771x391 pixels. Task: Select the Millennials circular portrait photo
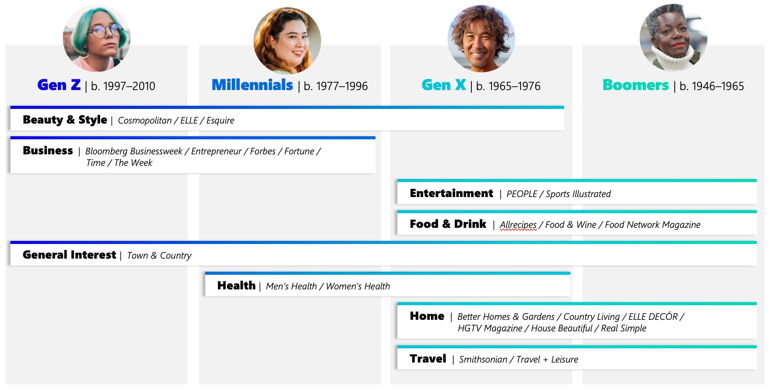pyautogui.click(x=287, y=40)
